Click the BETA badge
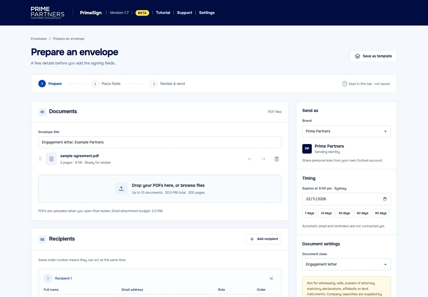The width and height of the screenshot is (428, 297). point(142,13)
